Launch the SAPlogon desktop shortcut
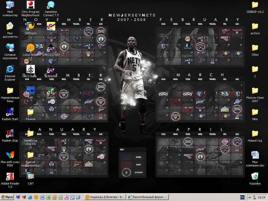This screenshot has height=201, width=268. pyautogui.click(x=30, y=28)
